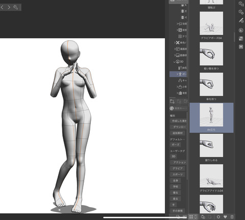The width and height of the screenshot is (245, 220).
Task: Change thumbnail size with the up-down stepper
Action: (195, 217)
